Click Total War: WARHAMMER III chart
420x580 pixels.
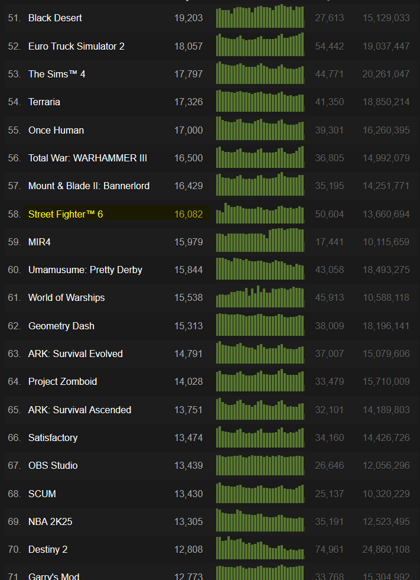[x=261, y=157]
